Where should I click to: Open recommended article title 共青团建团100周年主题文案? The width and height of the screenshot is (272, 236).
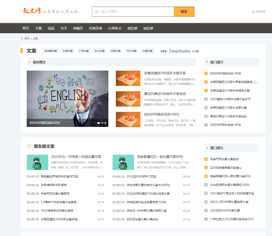tap(165, 73)
